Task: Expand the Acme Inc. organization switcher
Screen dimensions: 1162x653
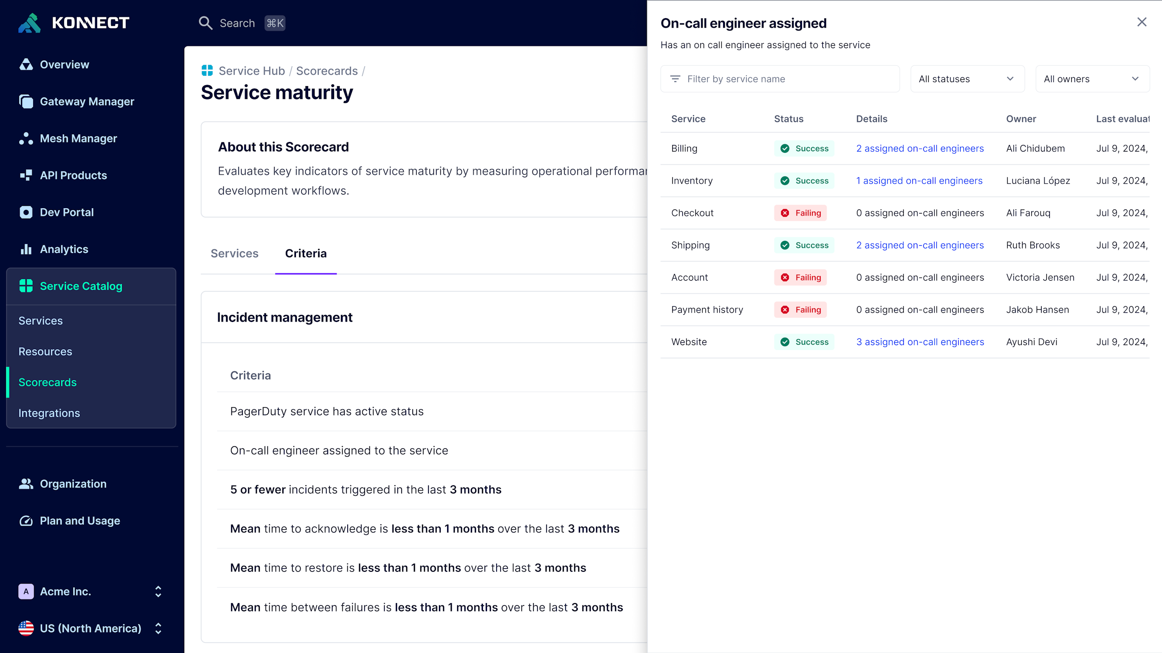Action: 158,591
